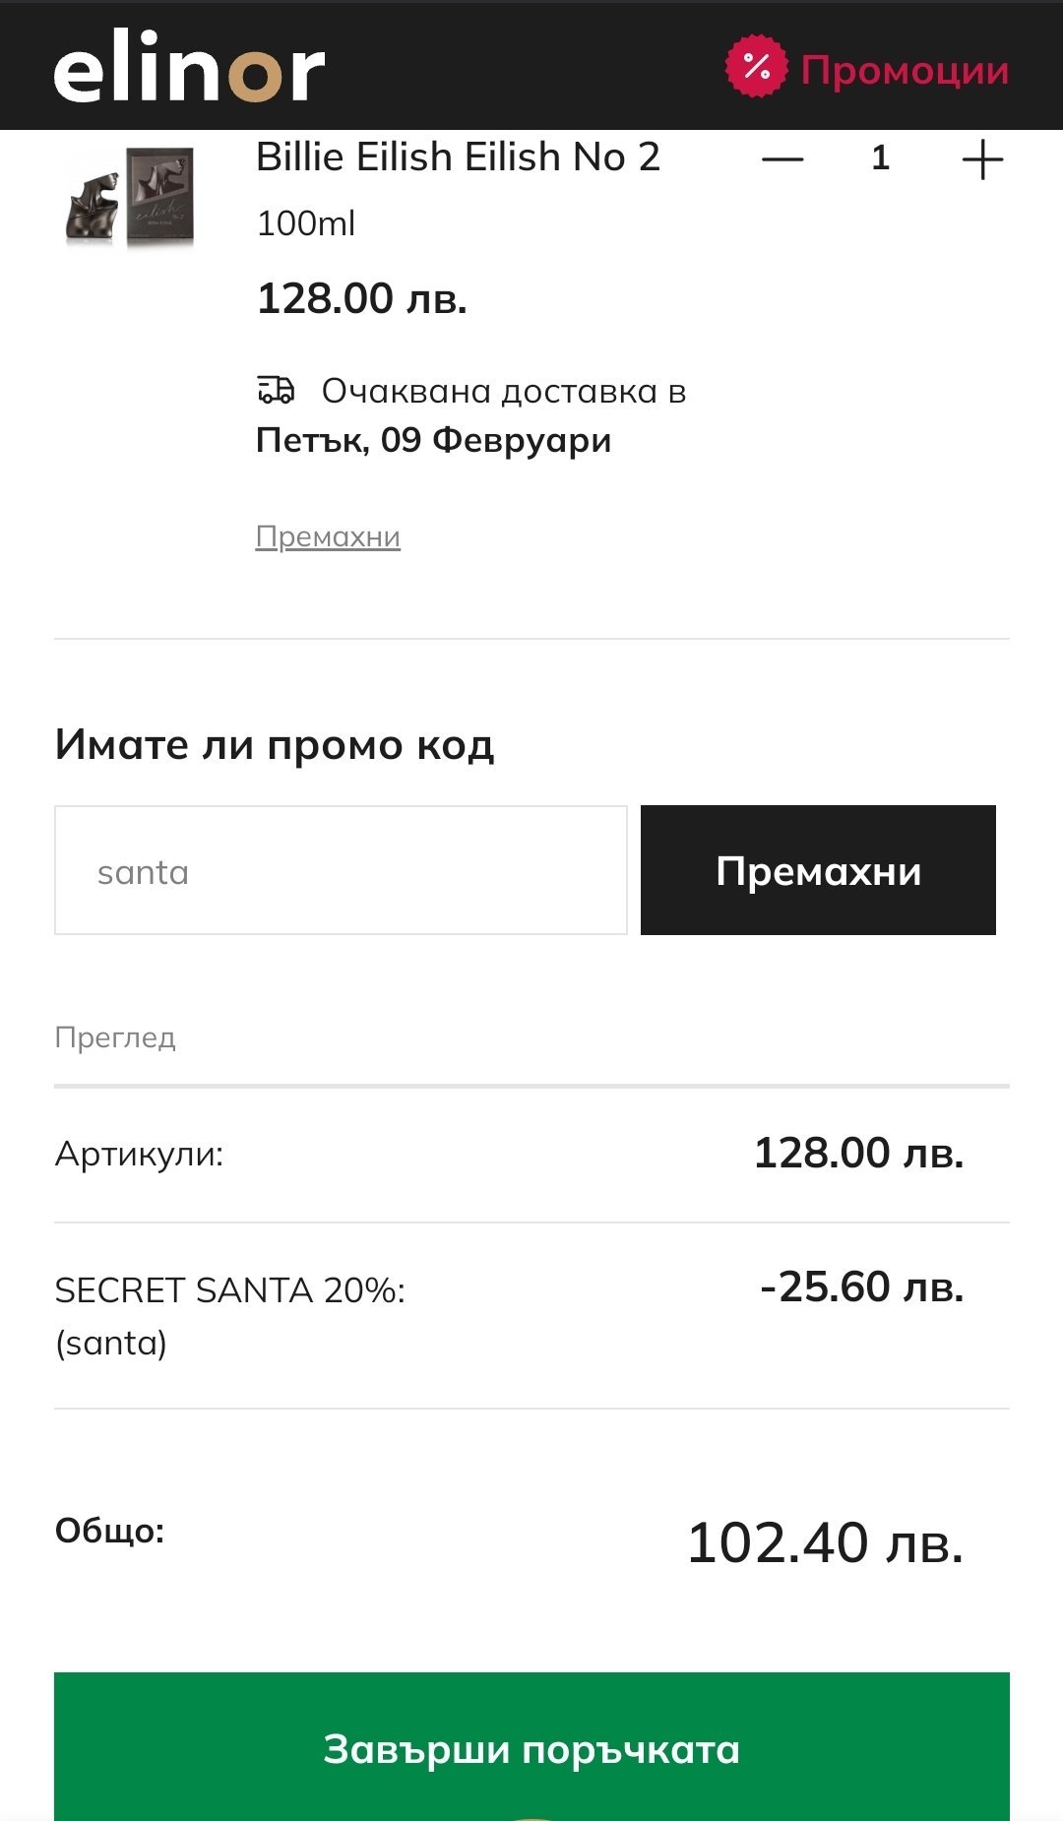
Task: Click the elinor logo
Action: click(x=189, y=67)
